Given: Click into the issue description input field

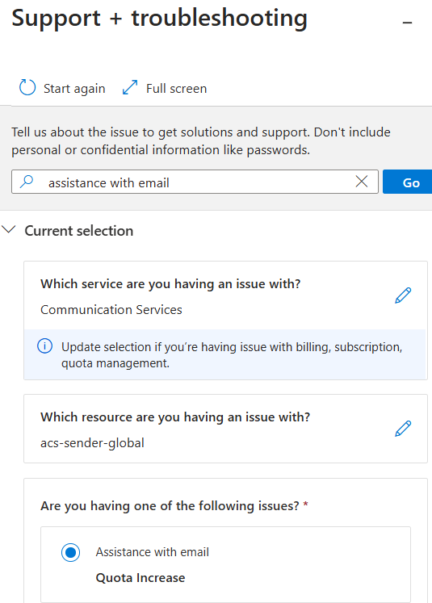Looking at the screenshot, I should click(195, 182).
